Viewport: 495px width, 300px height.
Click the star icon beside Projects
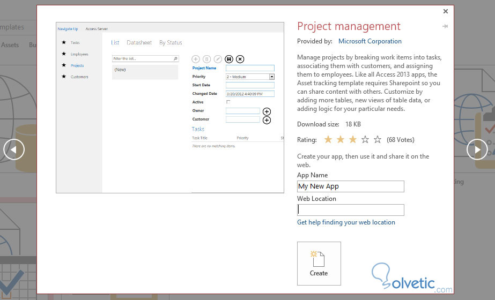click(x=64, y=65)
